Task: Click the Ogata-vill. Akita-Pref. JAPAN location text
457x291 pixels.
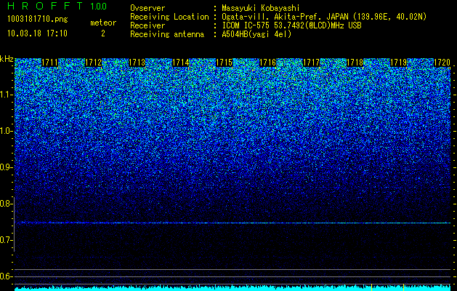Action: tap(324, 17)
